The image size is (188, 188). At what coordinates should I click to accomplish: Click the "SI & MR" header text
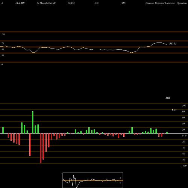(x=20, y=3)
